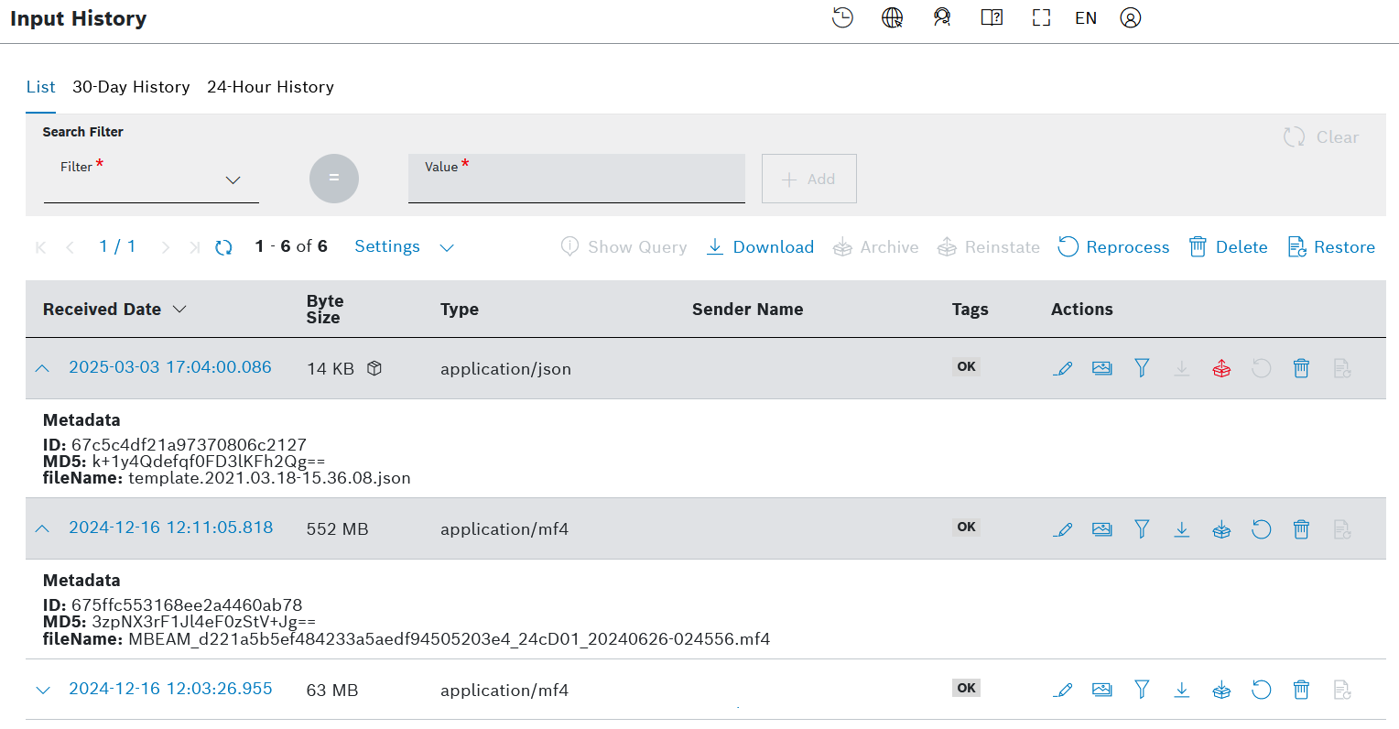Click the red archive icon in json row
This screenshot has width=1399, height=729.
click(x=1221, y=369)
